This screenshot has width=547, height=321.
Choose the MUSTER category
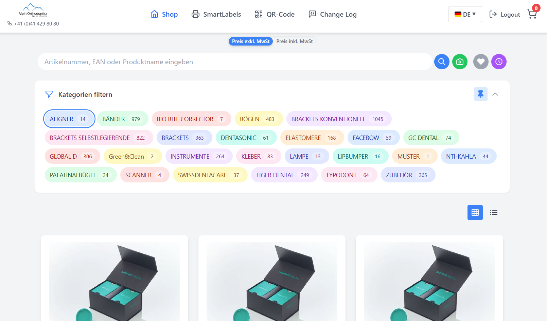pos(415,156)
